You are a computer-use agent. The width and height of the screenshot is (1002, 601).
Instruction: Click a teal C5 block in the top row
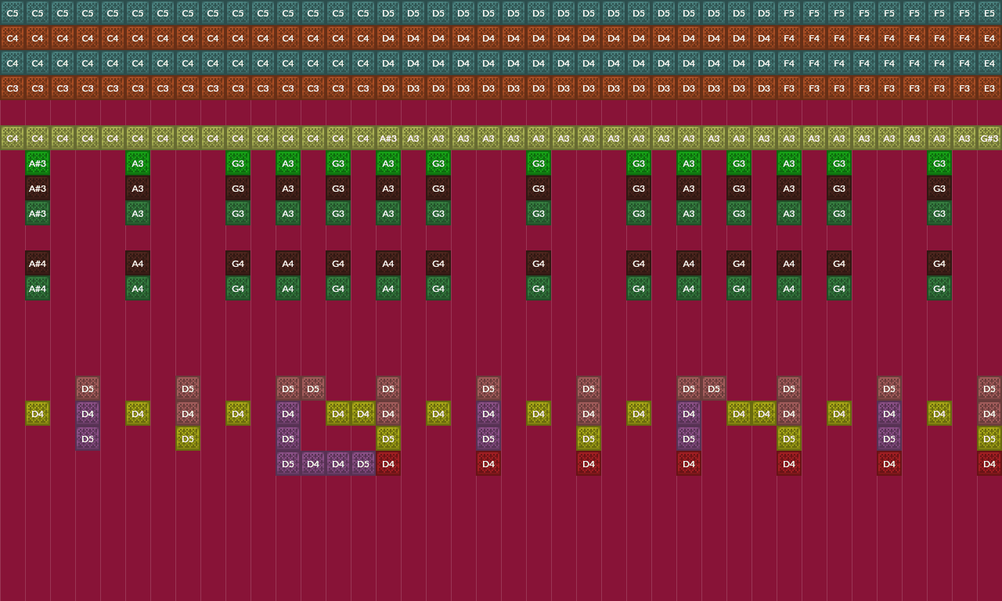pyautogui.click(x=12, y=13)
